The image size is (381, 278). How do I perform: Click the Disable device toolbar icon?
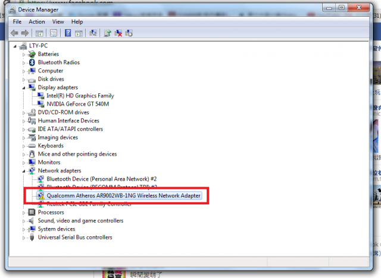point(129,33)
